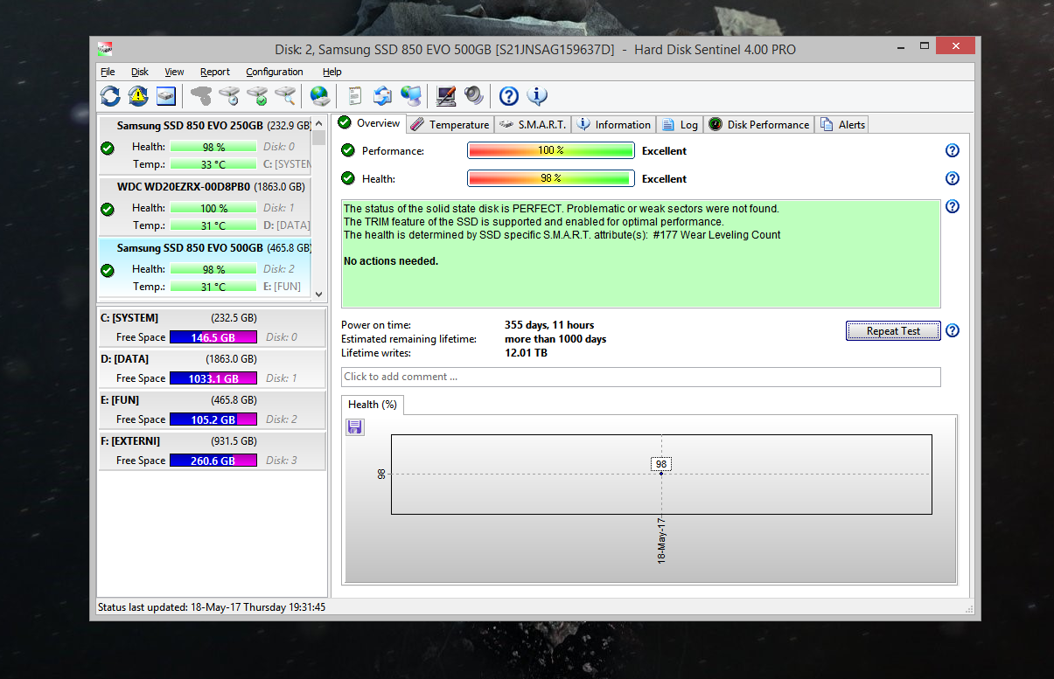
Task: Click the computer with screwdriver configuration icon
Action: click(446, 96)
